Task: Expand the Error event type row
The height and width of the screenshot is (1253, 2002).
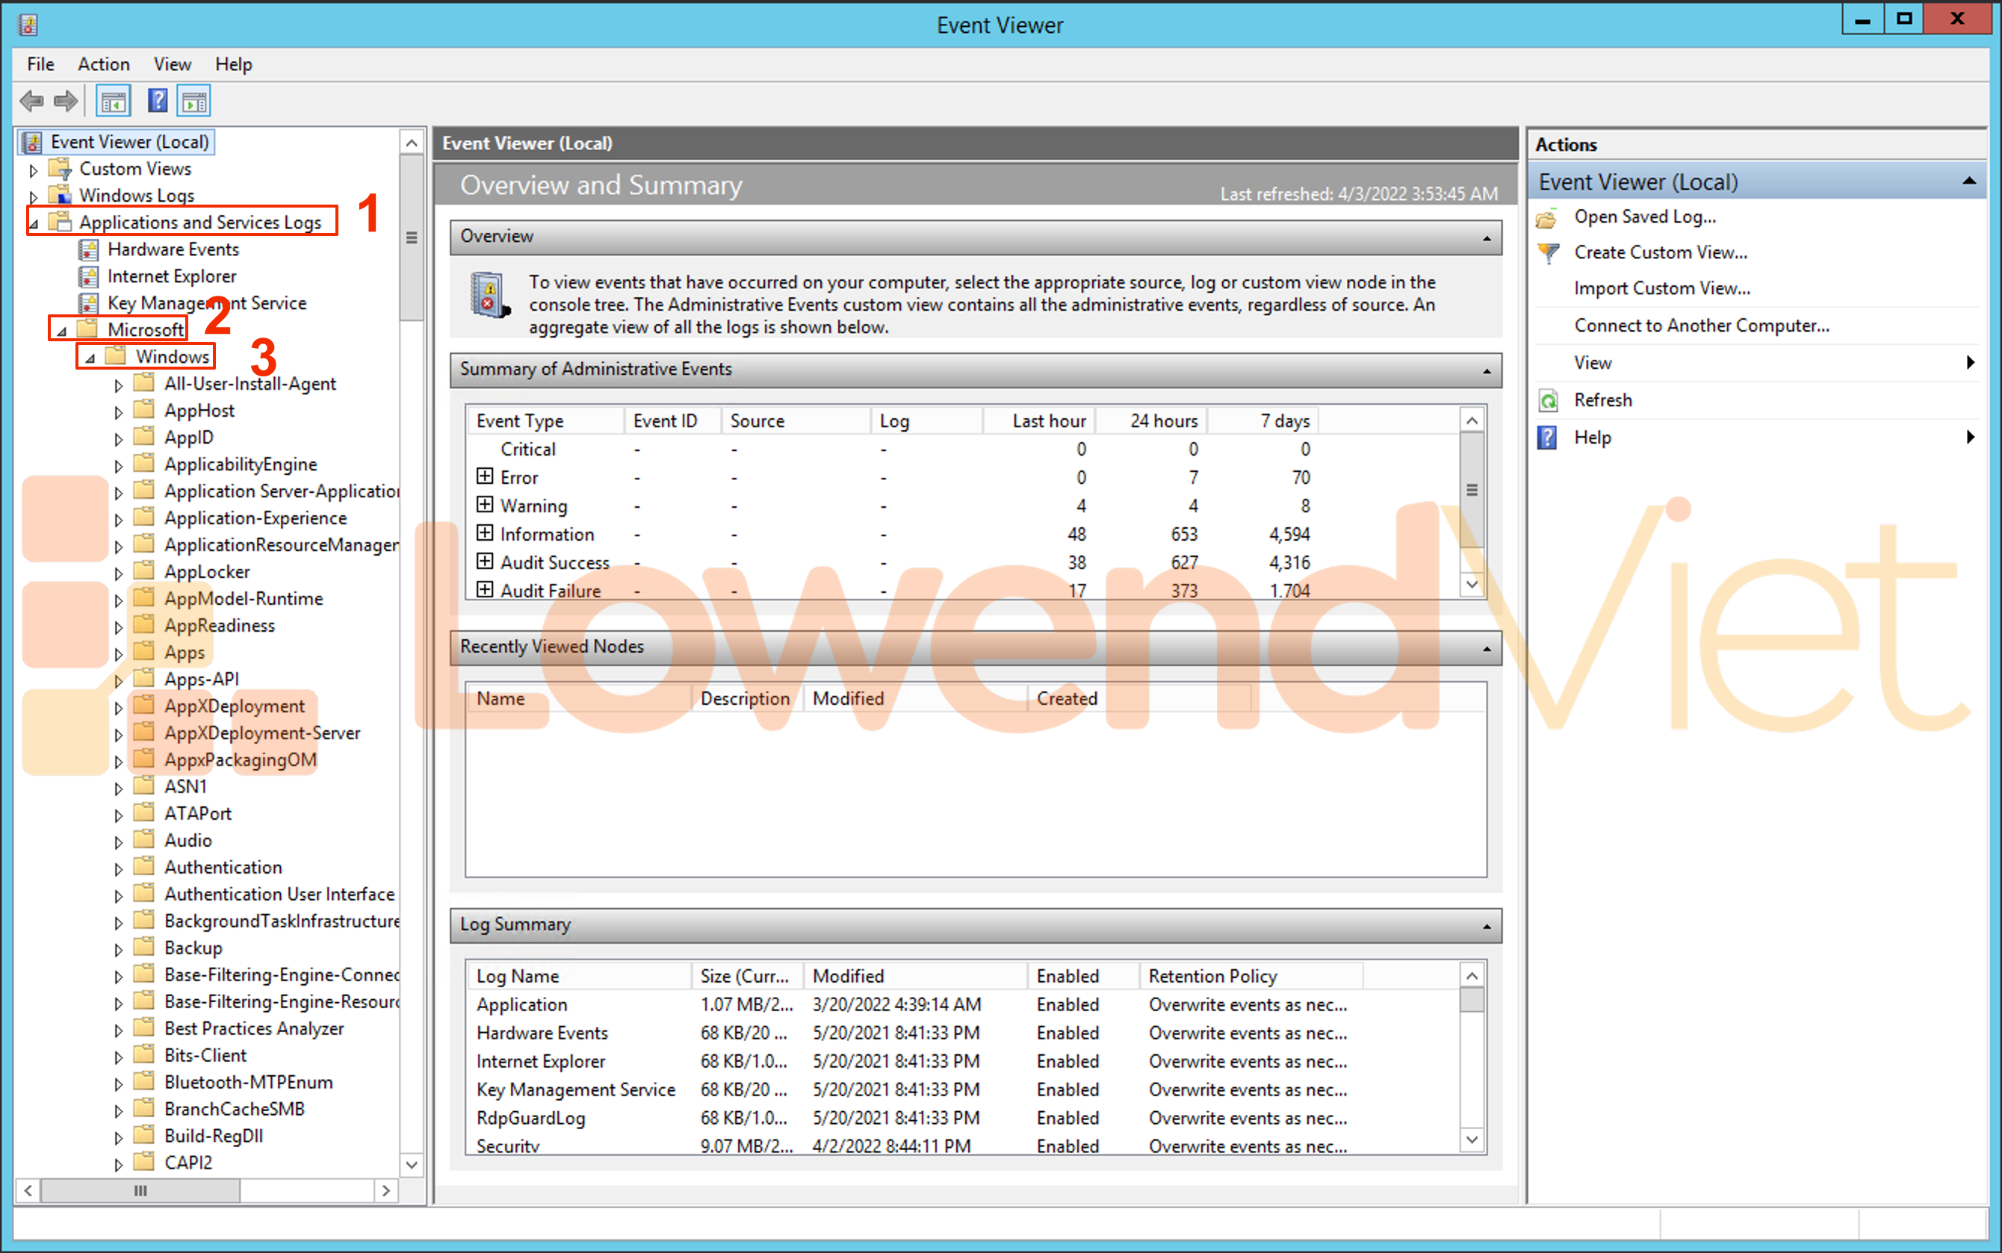Action: click(x=485, y=476)
